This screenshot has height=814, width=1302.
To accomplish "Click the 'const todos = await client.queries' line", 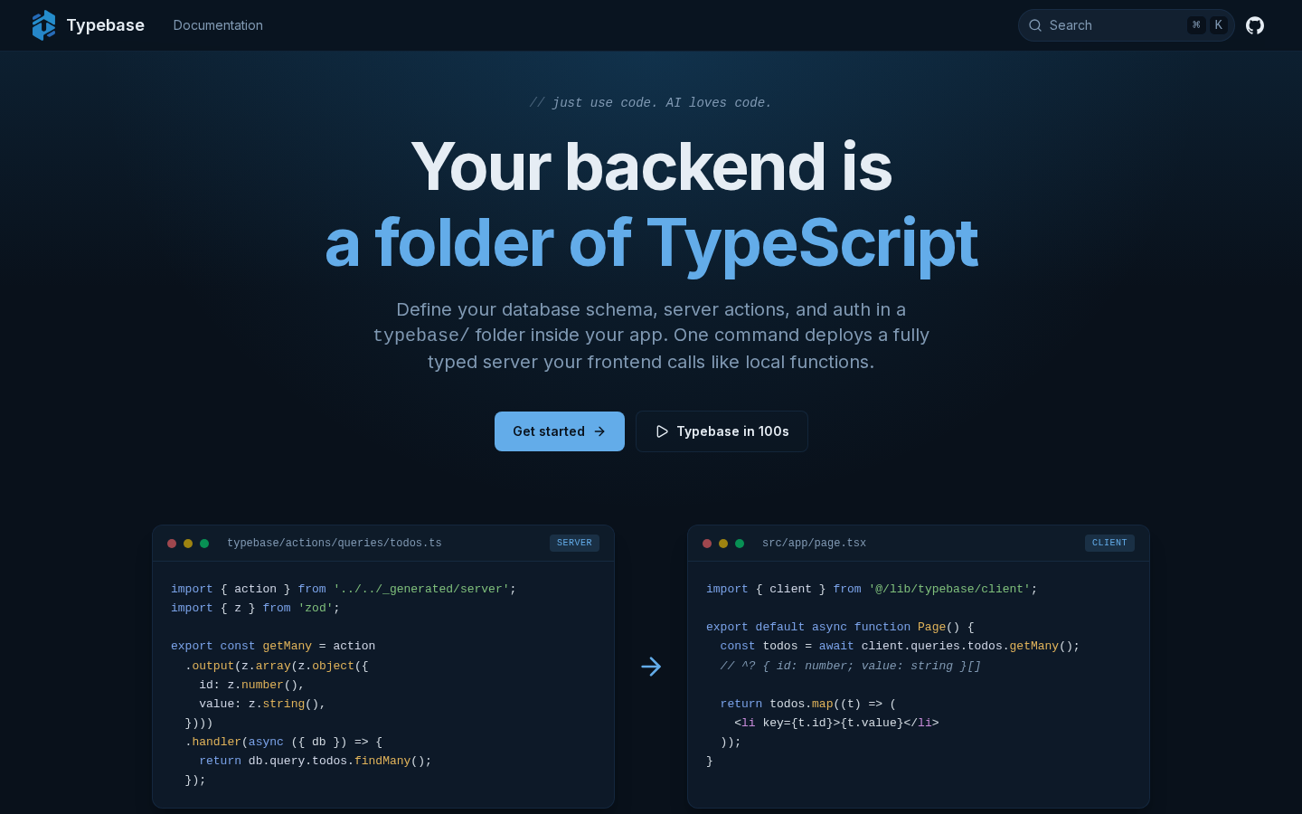I will (x=900, y=646).
